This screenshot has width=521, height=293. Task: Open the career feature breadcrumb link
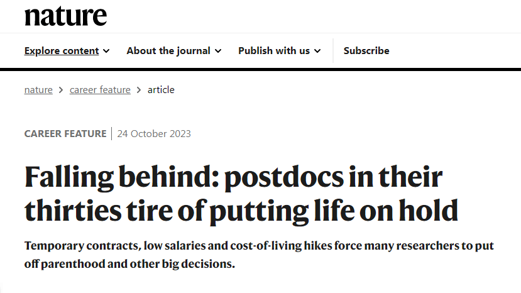click(x=100, y=90)
